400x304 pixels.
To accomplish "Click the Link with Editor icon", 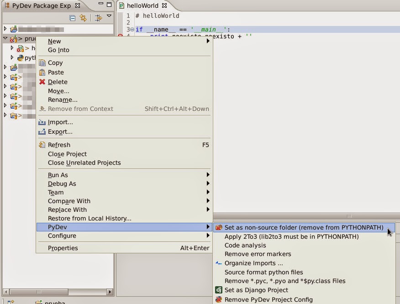I will pyautogui.click(x=83, y=17).
